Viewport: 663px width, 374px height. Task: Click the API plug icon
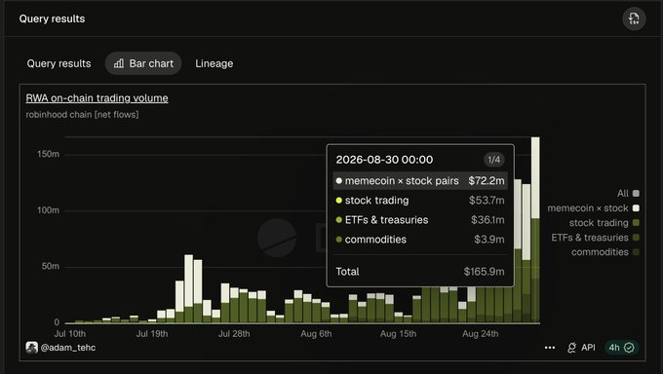click(571, 348)
